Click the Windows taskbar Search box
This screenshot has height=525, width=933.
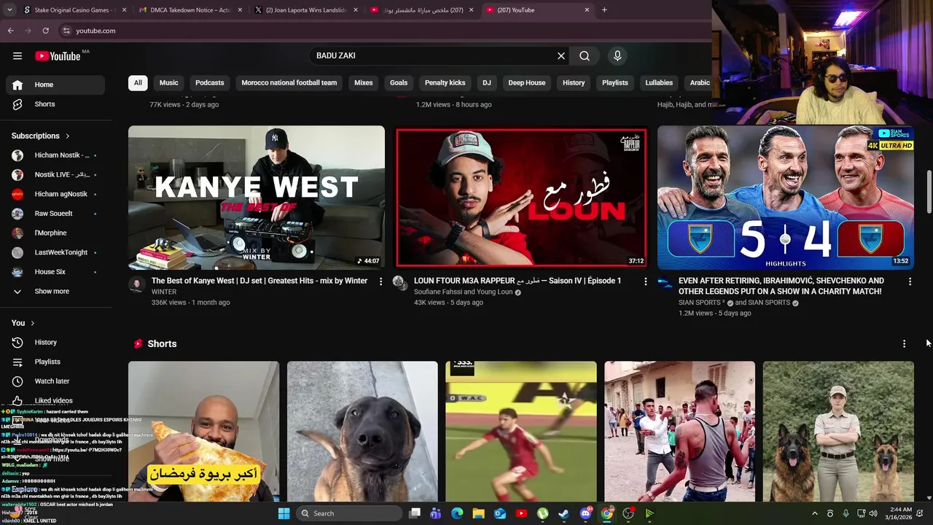(x=350, y=513)
